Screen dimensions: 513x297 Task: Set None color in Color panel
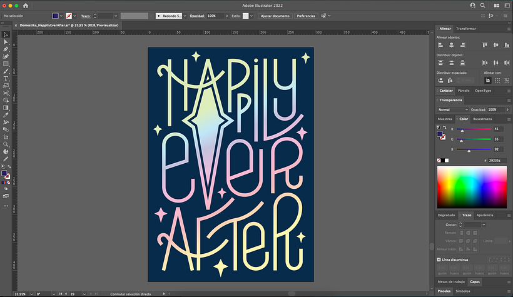[x=439, y=161]
